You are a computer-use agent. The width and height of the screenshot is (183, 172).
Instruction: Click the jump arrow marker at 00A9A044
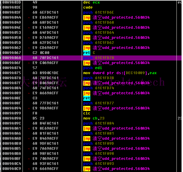[x=29, y=18]
